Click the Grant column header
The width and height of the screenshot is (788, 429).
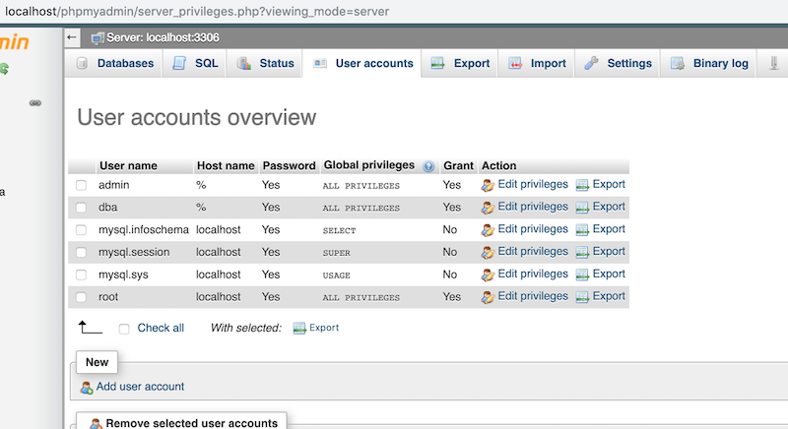pyautogui.click(x=458, y=165)
